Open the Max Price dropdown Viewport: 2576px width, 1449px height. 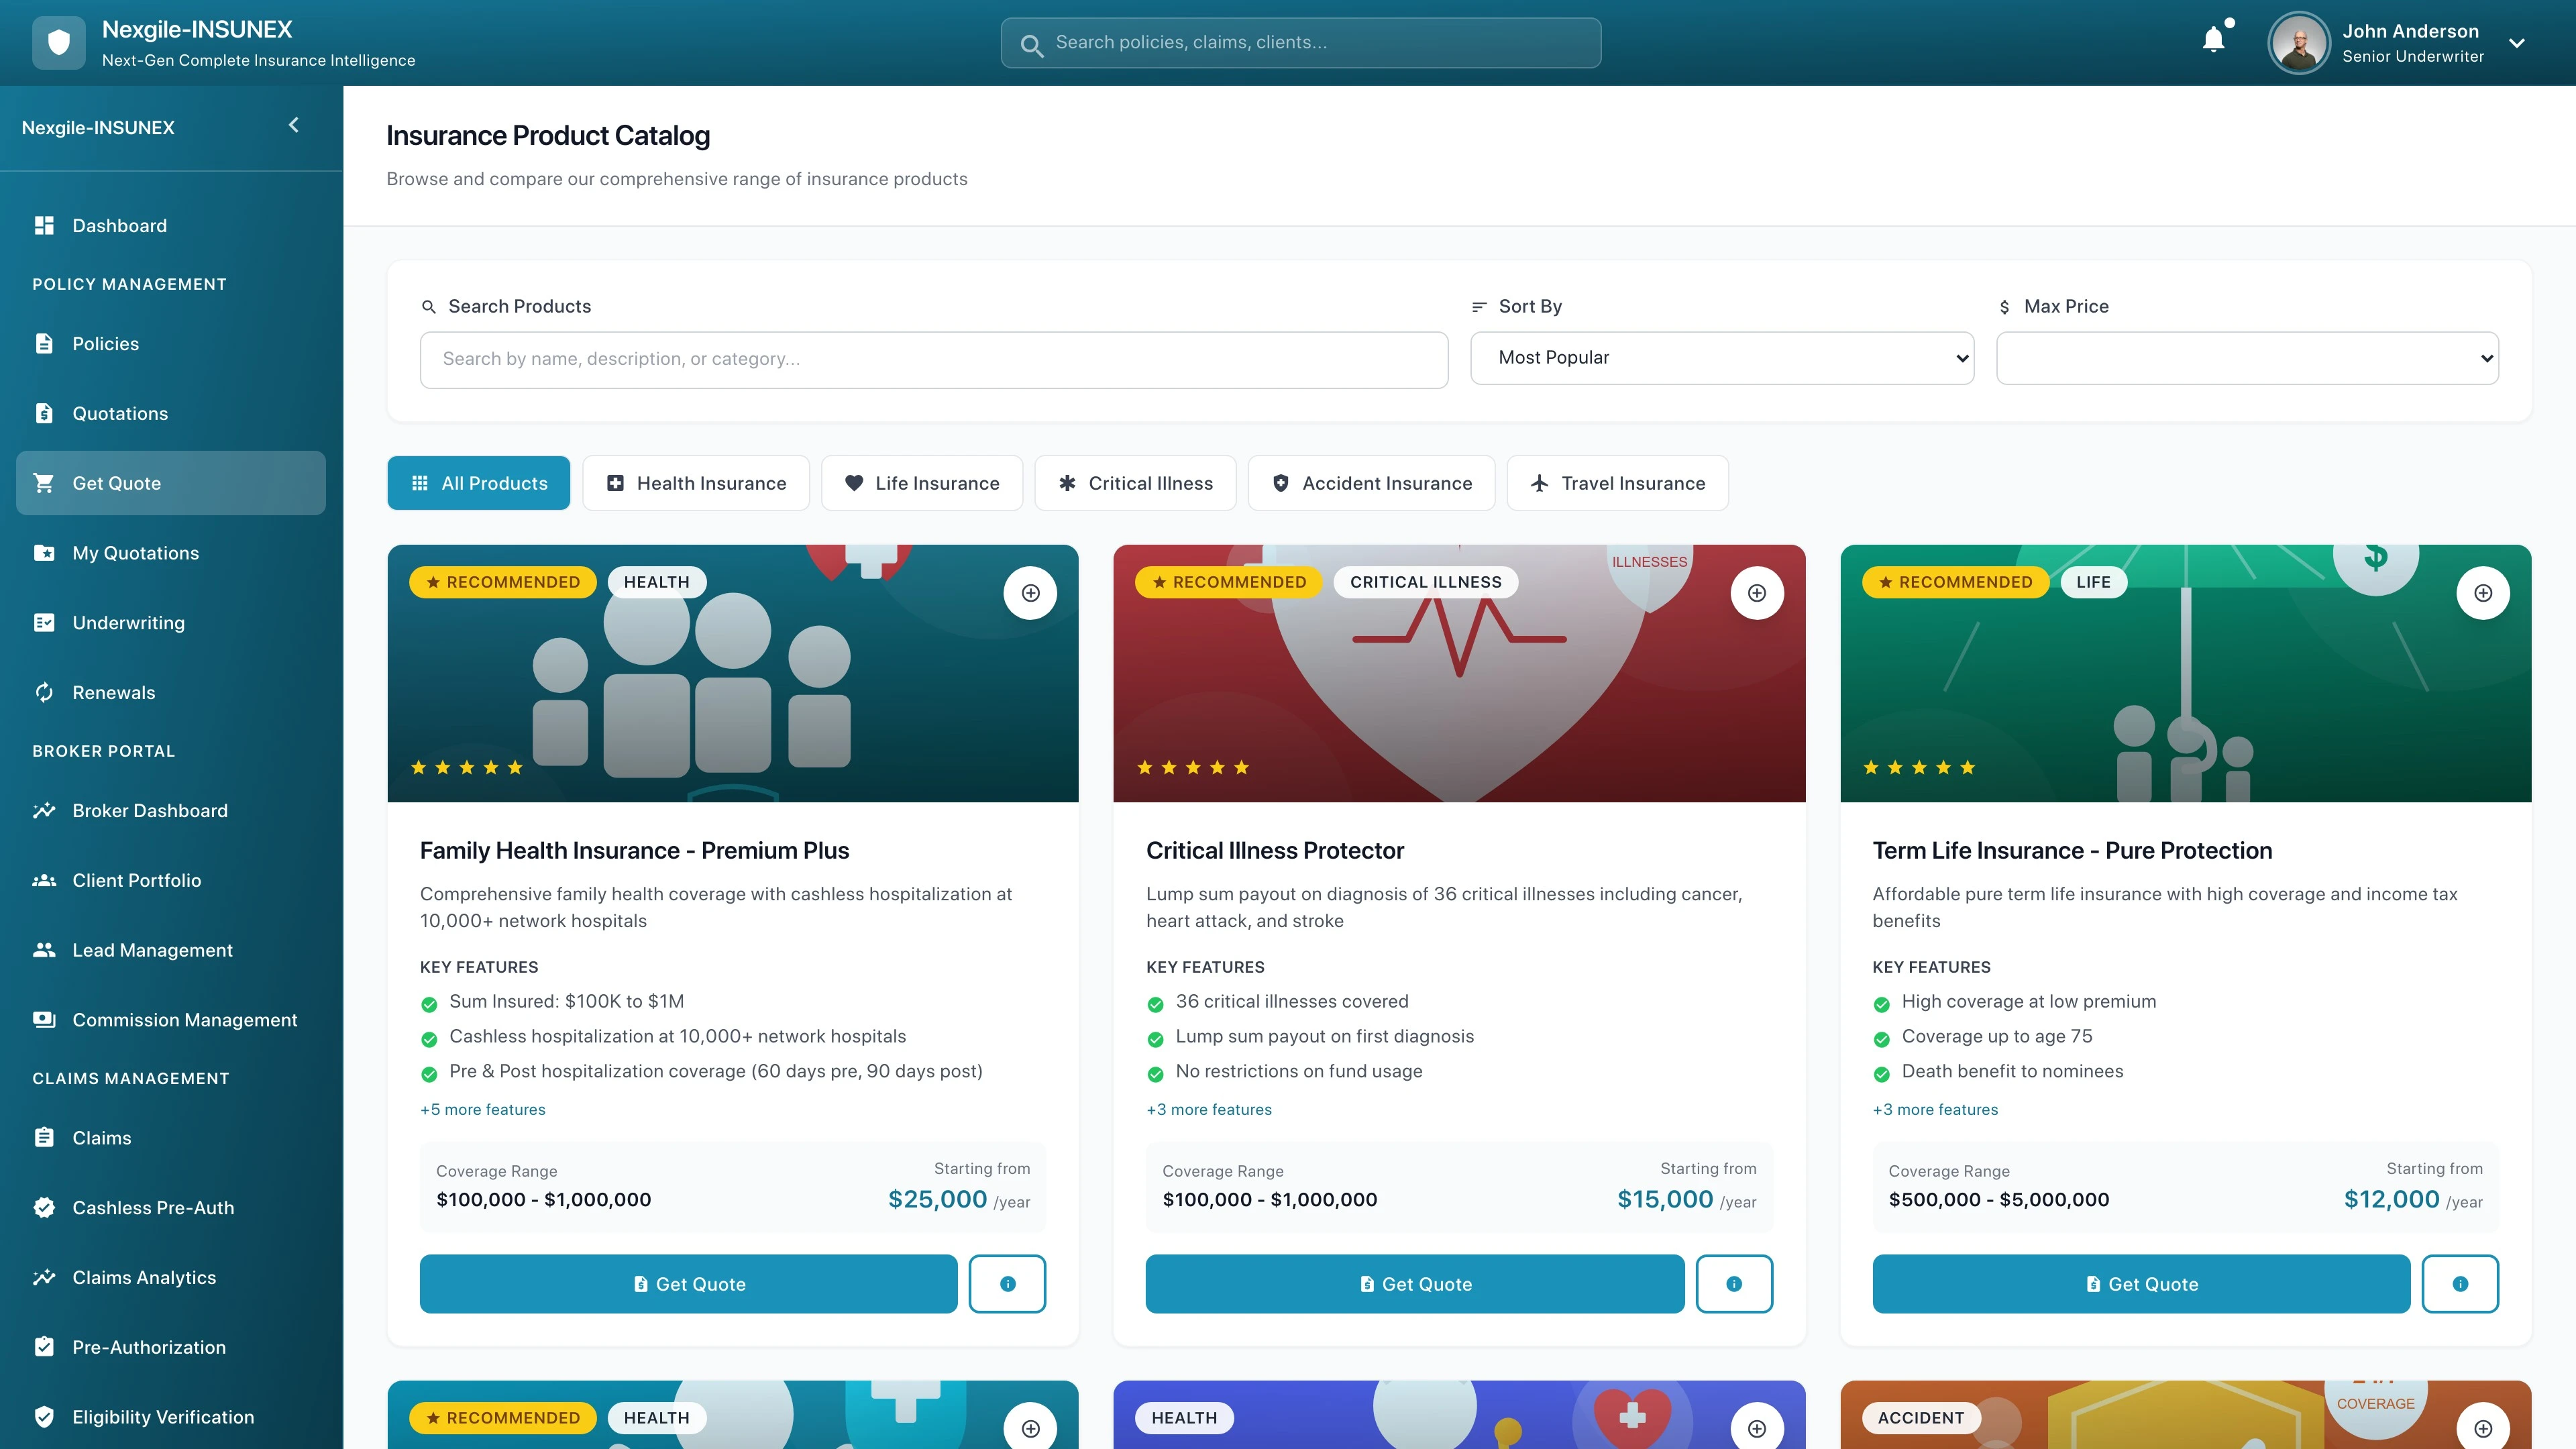[x=2246, y=358]
